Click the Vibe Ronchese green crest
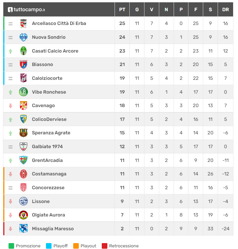This screenshot has width=238, height=249. [x=23, y=92]
